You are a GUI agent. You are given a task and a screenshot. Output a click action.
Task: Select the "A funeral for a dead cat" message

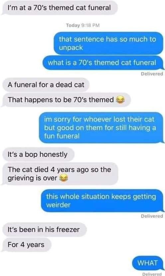point(46,85)
